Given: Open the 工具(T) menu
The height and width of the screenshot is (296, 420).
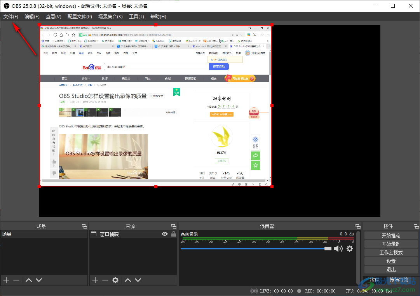Looking at the screenshot, I should point(136,17).
